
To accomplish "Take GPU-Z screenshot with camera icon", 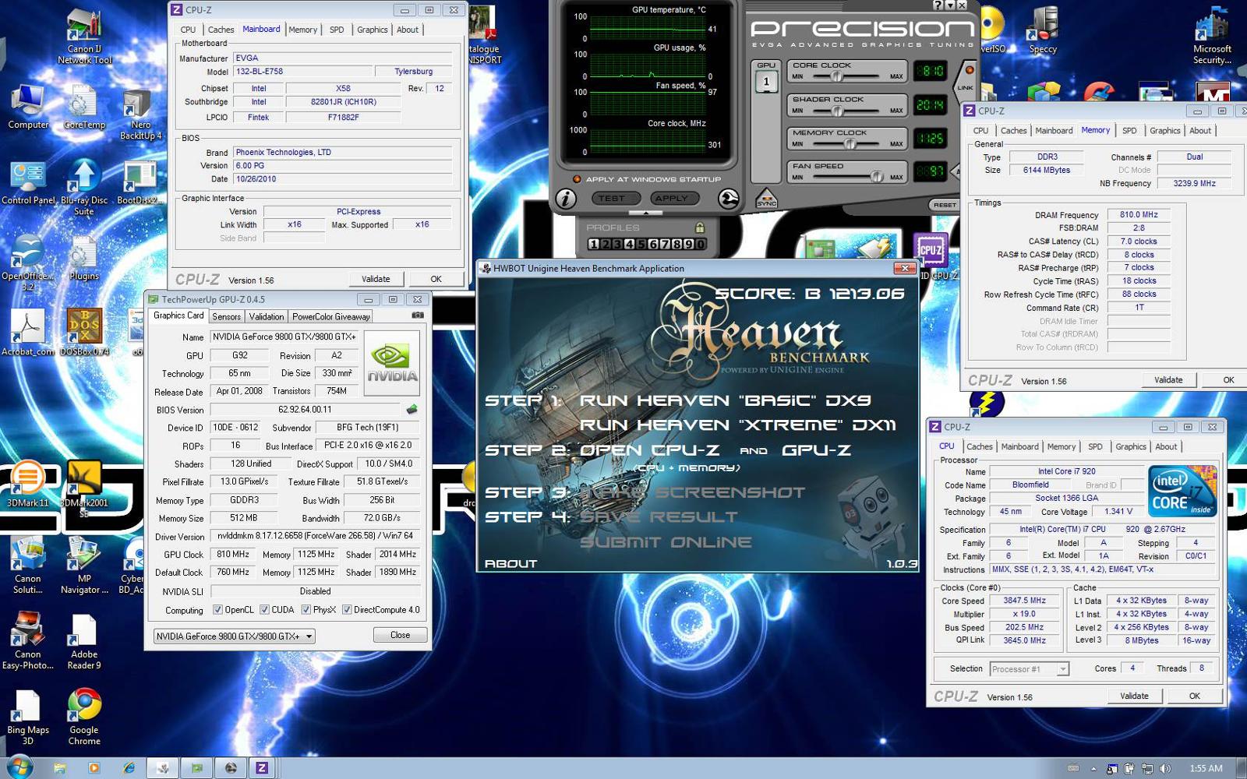I will tap(418, 315).
